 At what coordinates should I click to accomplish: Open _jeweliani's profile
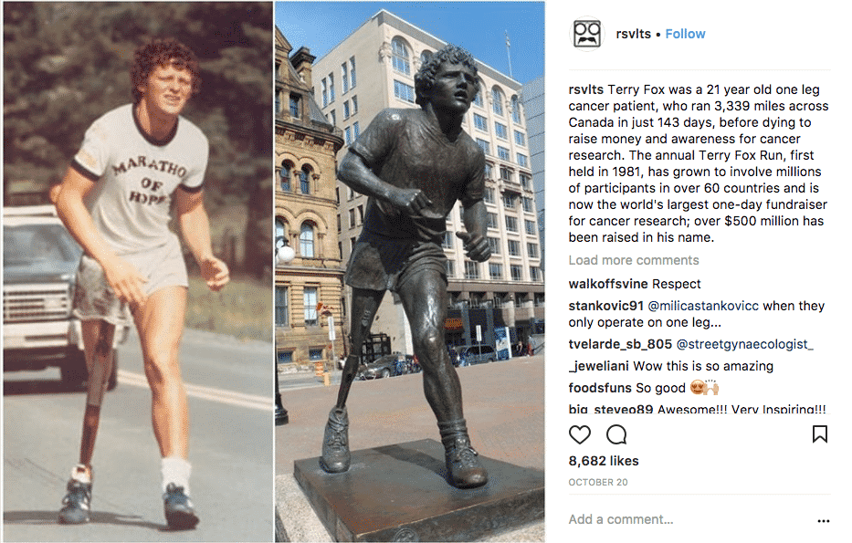[599, 366]
